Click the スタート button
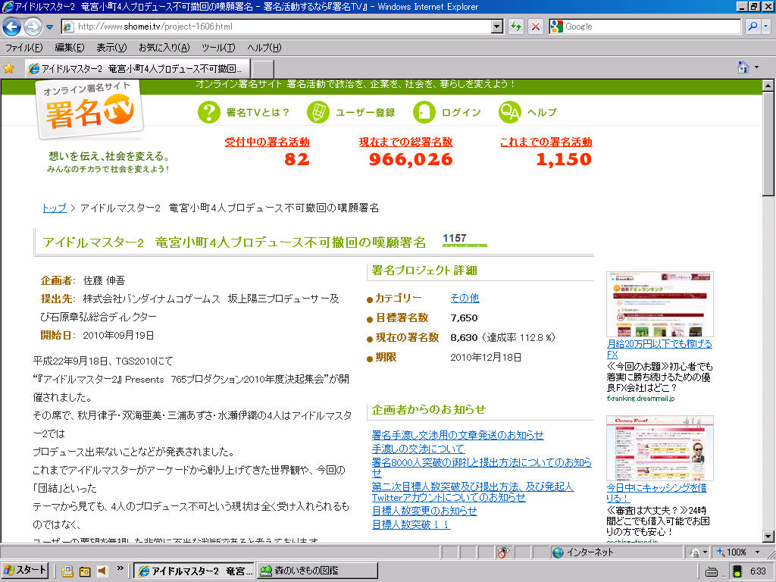Screen dimensions: 776x582 pyautogui.click(x=25, y=571)
